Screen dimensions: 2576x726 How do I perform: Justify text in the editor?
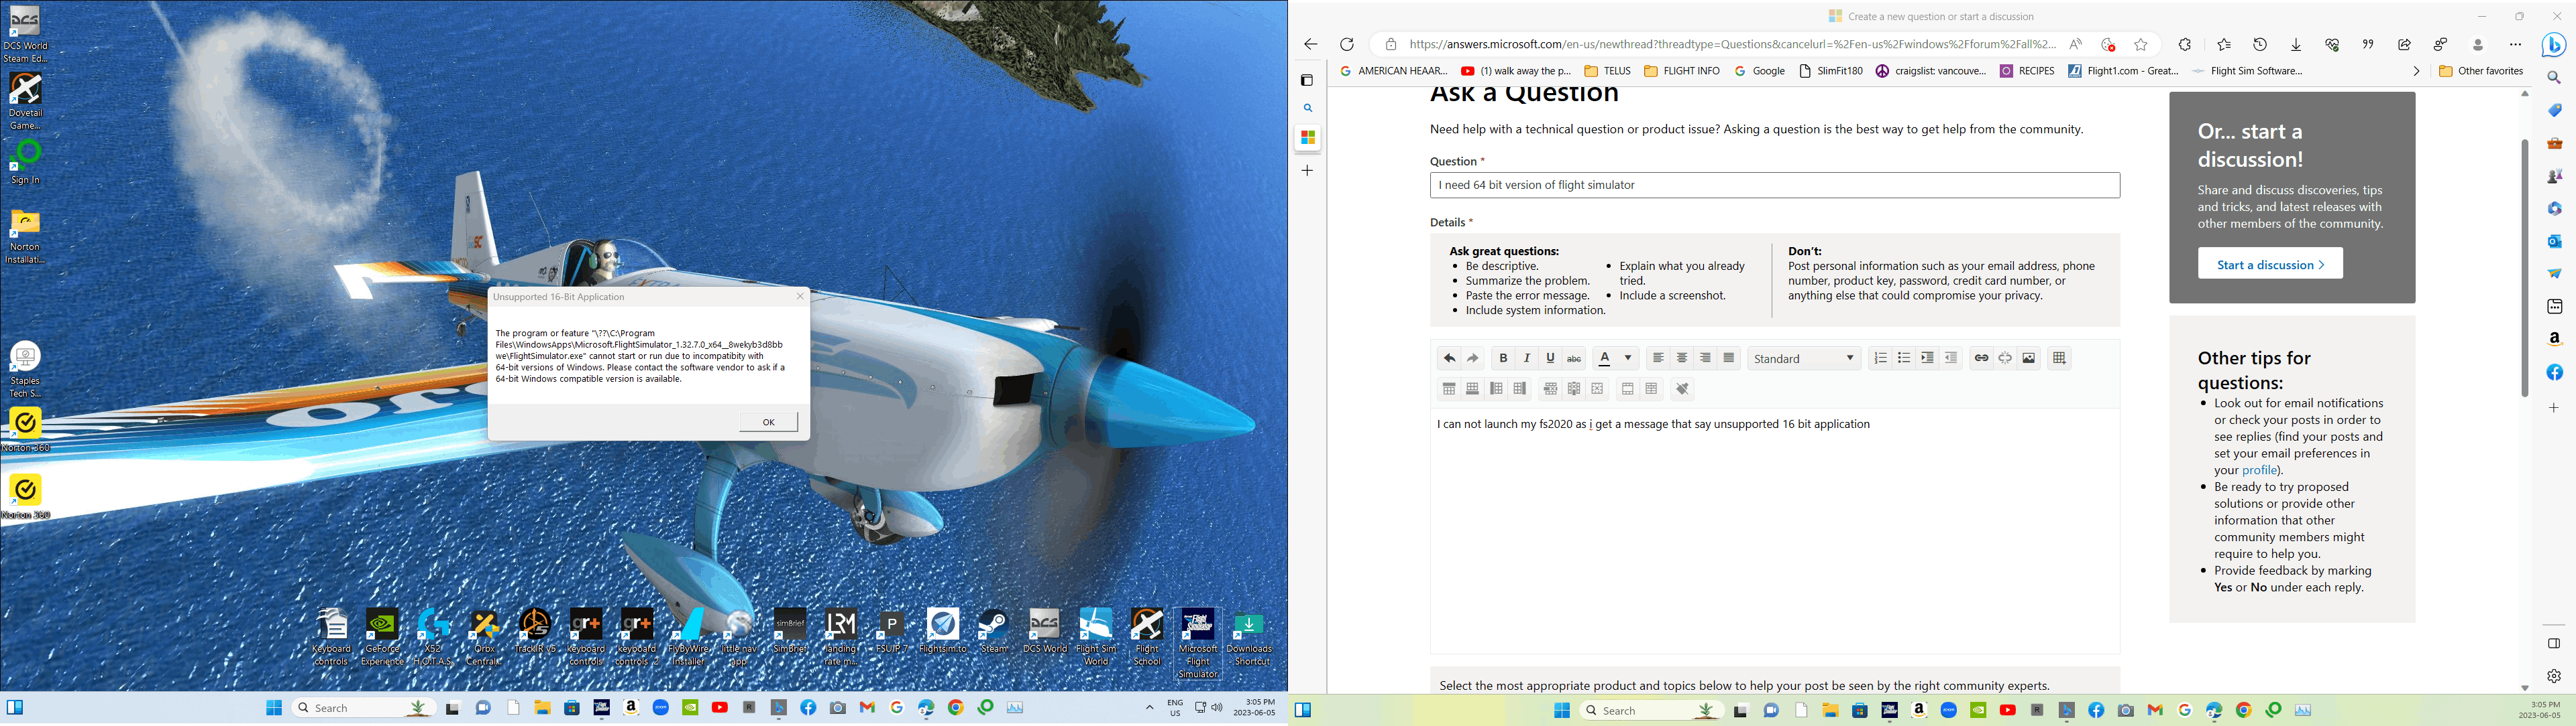(1729, 358)
